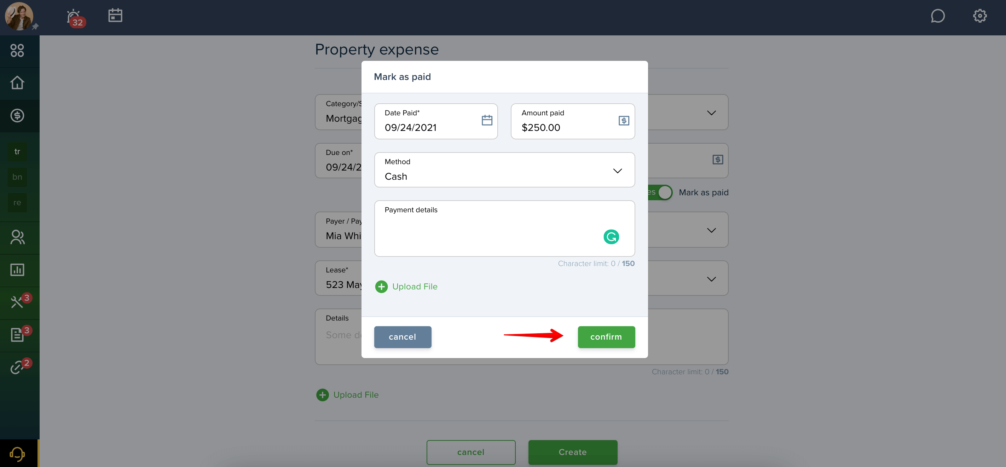
Task: Open the tr shortcut in sidebar
Action: (x=17, y=151)
